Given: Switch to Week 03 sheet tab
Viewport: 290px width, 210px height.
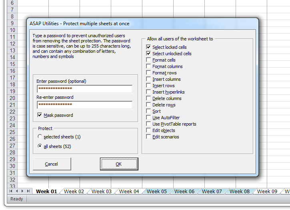Looking at the screenshot, I should coord(101,191).
